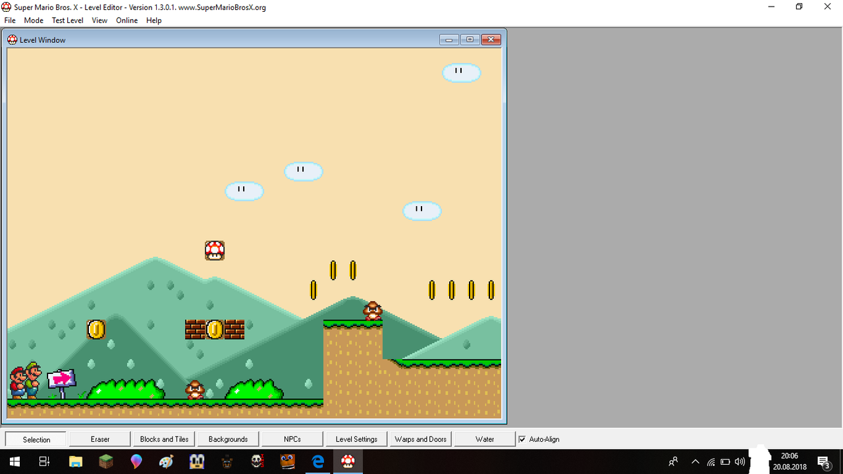843x474 pixels.
Task: Select the last coin in the four-coin row
Action: [491, 290]
